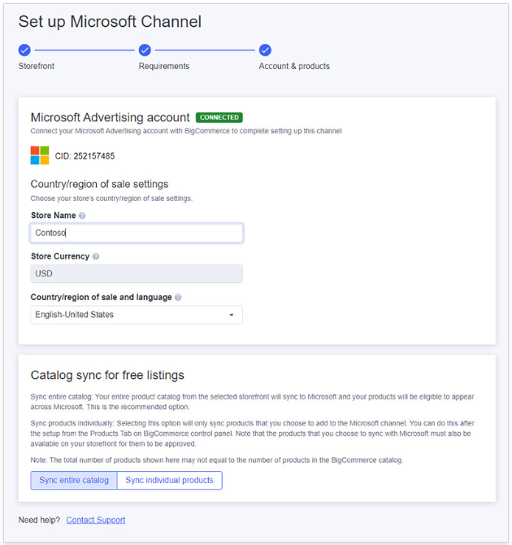This screenshot has width=512, height=545.
Task: Click the Set up Microsoft Channel title
Action: click(110, 22)
